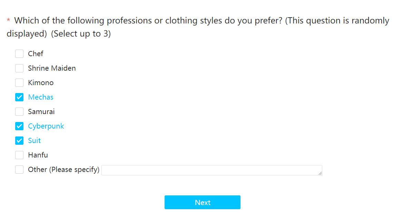Uncheck the Mechas checkbox
The height and width of the screenshot is (224, 403).
19,97
